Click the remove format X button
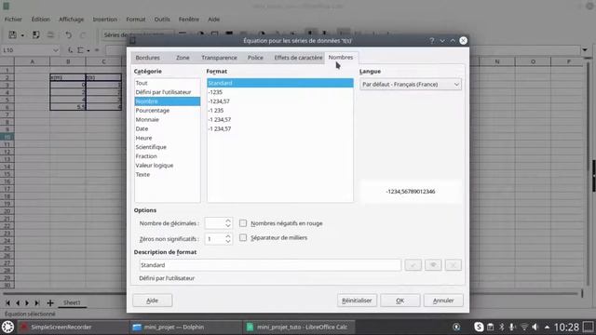This screenshot has width=596, height=335. click(x=454, y=264)
